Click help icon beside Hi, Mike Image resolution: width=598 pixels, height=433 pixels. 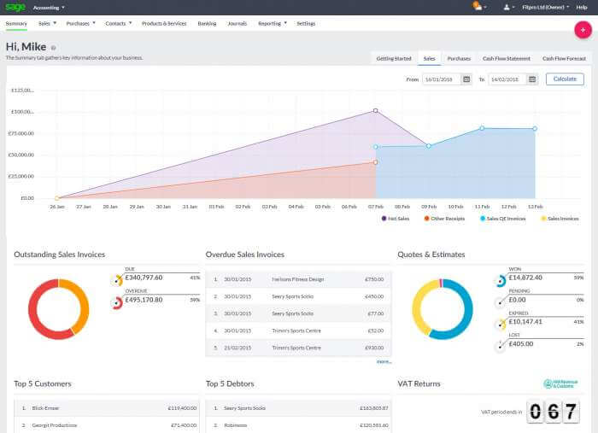[x=53, y=48]
